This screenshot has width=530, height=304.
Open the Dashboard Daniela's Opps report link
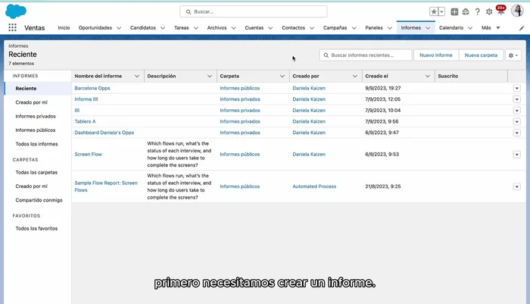pyautogui.click(x=104, y=132)
